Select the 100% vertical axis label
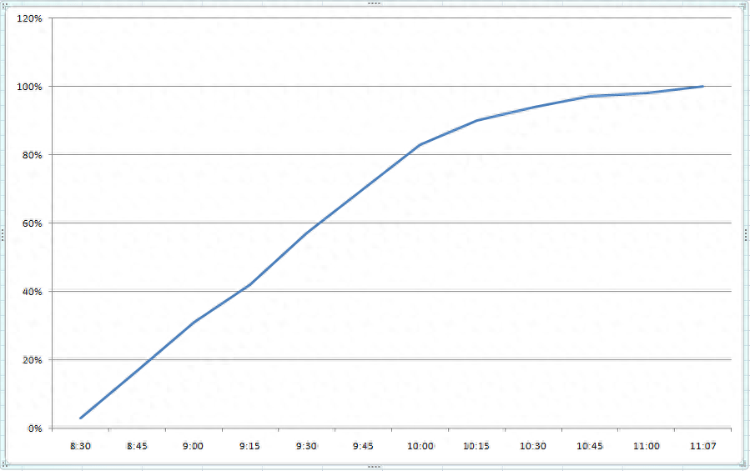Viewport: 750px width, 471px height. [31, 87]
